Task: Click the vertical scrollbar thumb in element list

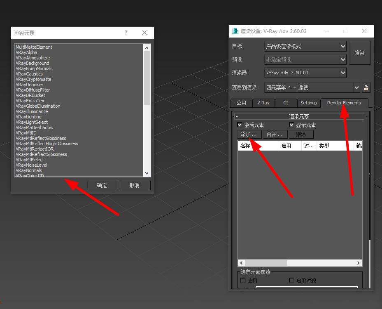Action: click(x=147, y=78)
